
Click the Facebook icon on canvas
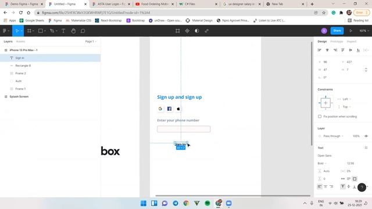point(169,109)
